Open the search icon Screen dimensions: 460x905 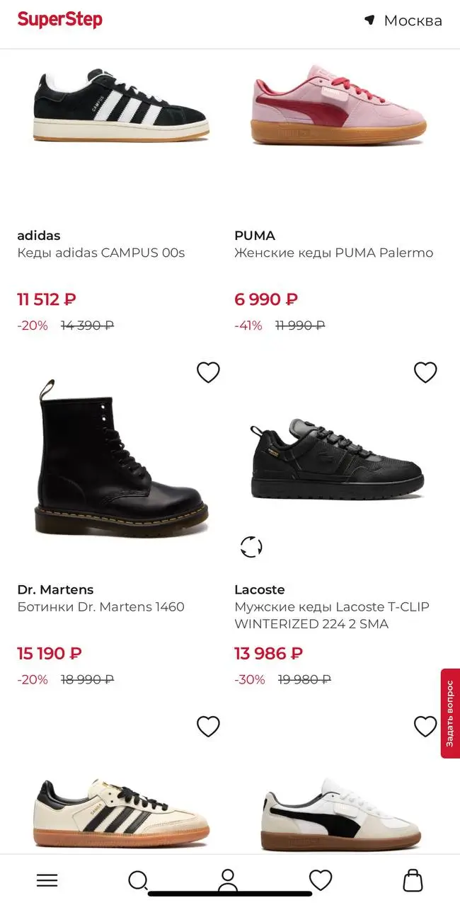[138, 880]
